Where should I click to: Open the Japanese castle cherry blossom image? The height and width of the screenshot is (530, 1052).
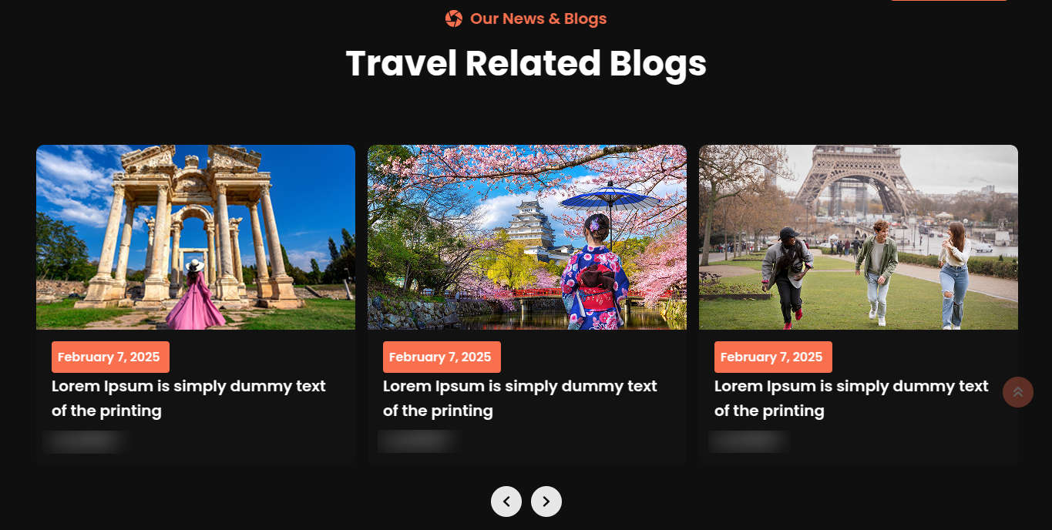point(527,237)
